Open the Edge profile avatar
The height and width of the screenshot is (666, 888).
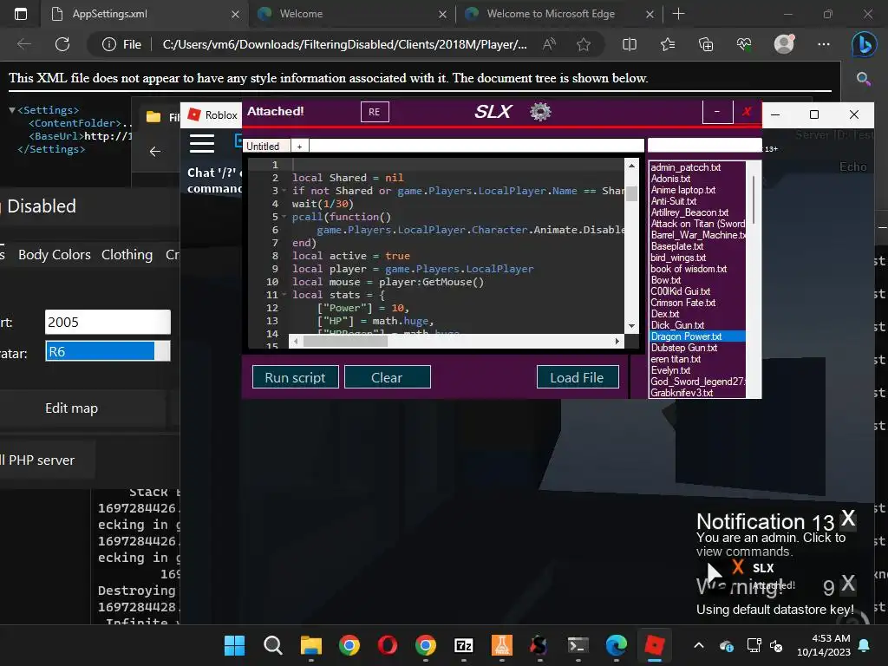(x=784, y=43)
